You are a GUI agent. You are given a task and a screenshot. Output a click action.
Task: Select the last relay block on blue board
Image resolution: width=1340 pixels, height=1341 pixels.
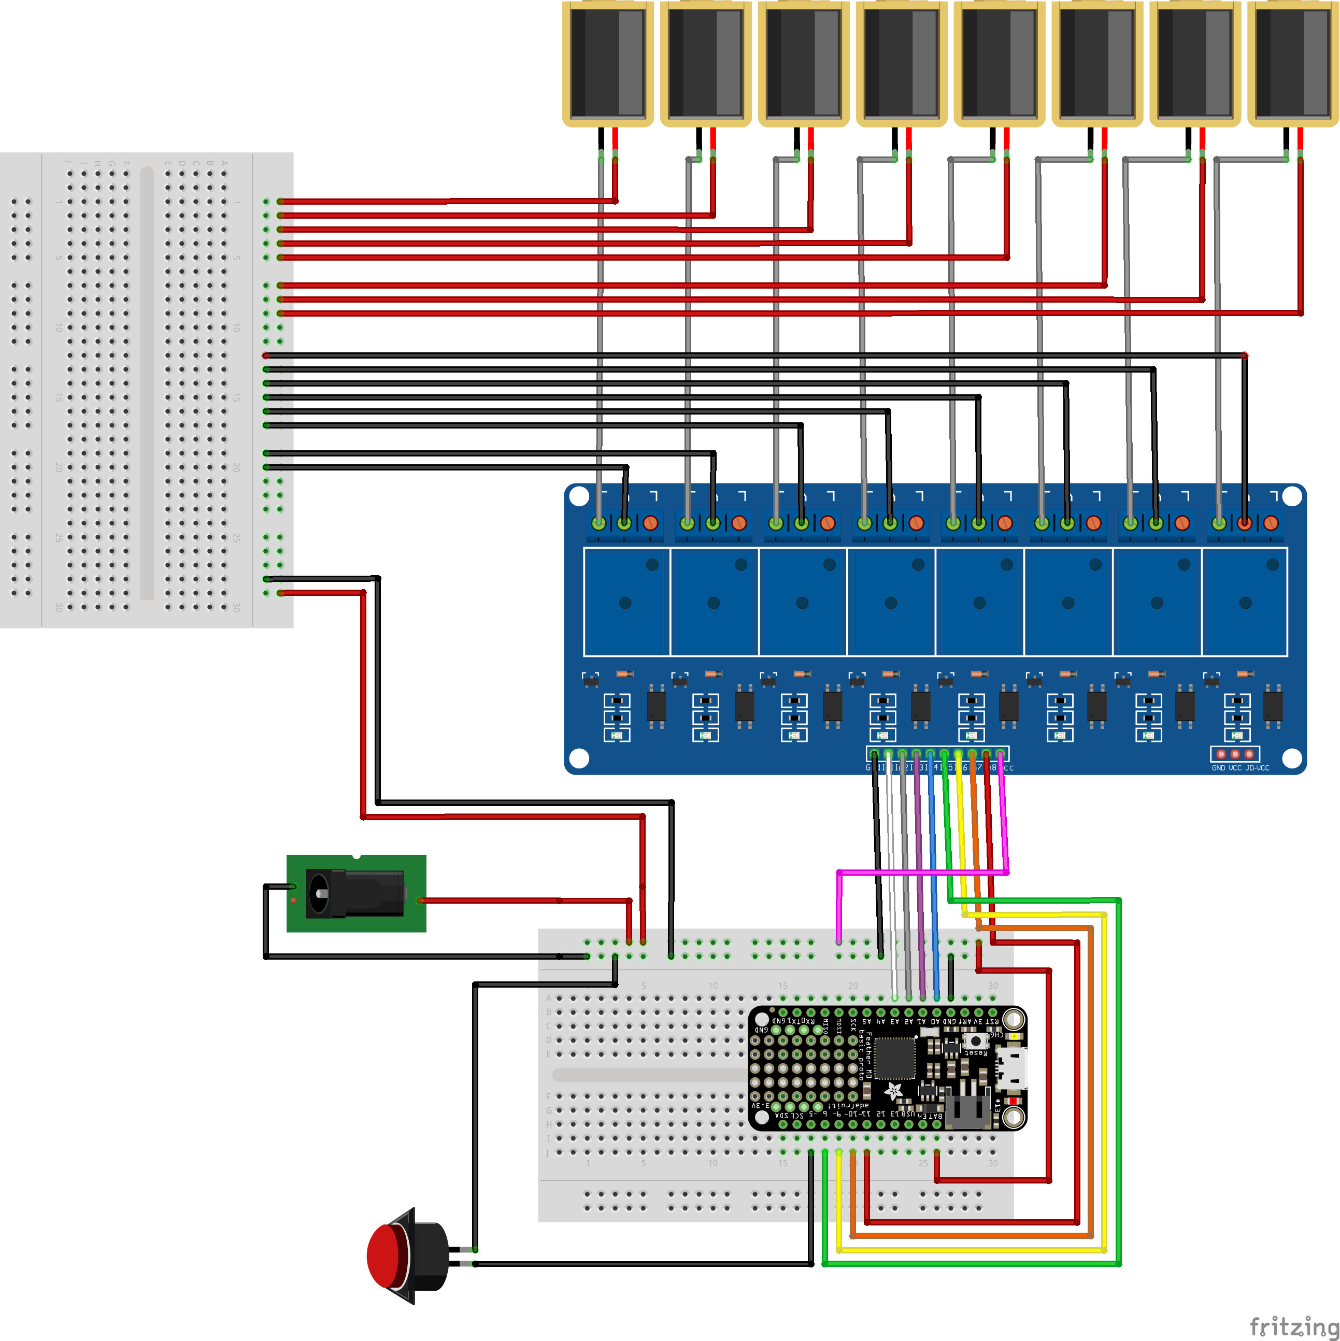click(1245, 601)
